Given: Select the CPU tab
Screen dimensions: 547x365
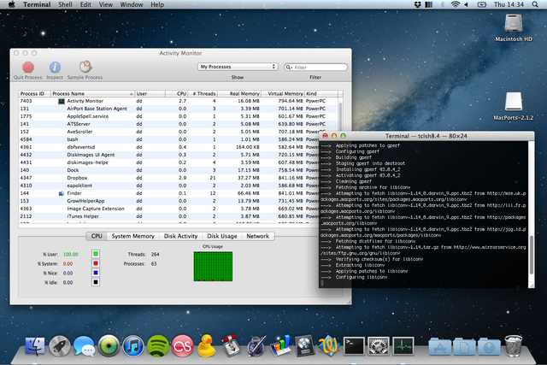Looking at the screenshot, I should 97,236.
